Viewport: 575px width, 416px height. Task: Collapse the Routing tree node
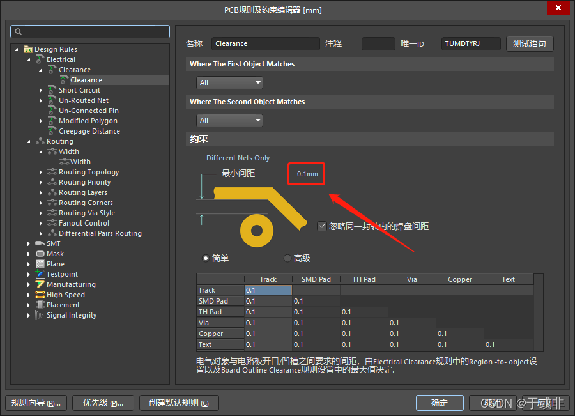[x=29, y=141]
